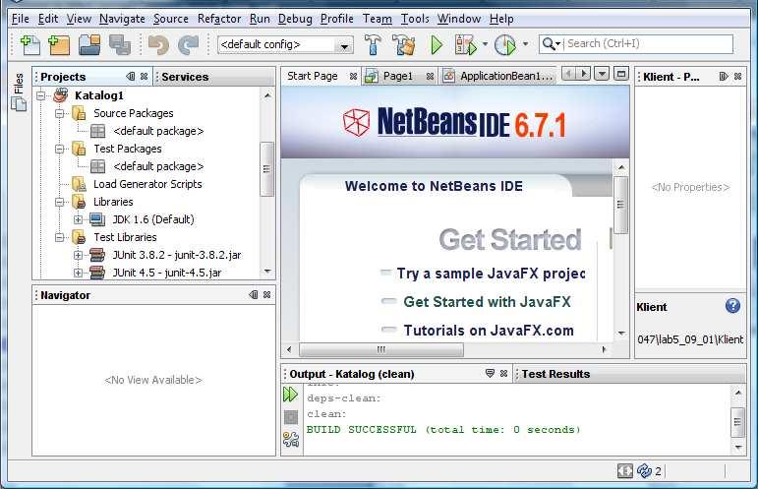
Task: Show the opened documents list dropdown
Action: point(602,74)
